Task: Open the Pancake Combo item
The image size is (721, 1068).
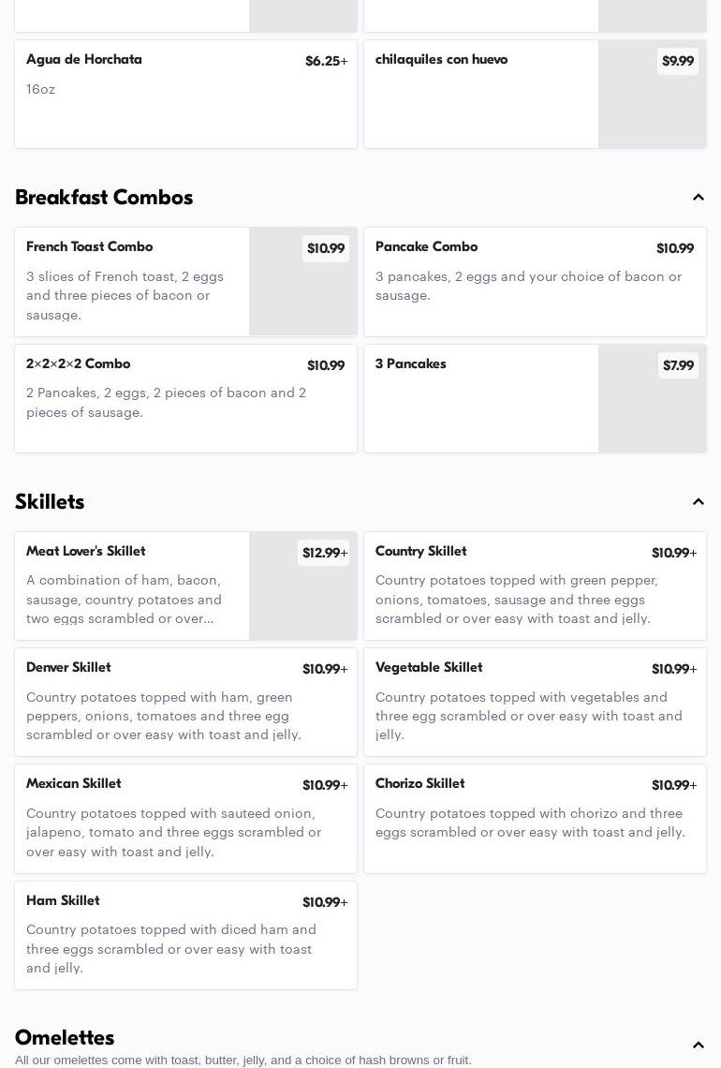Action: [x=534, y=281]
